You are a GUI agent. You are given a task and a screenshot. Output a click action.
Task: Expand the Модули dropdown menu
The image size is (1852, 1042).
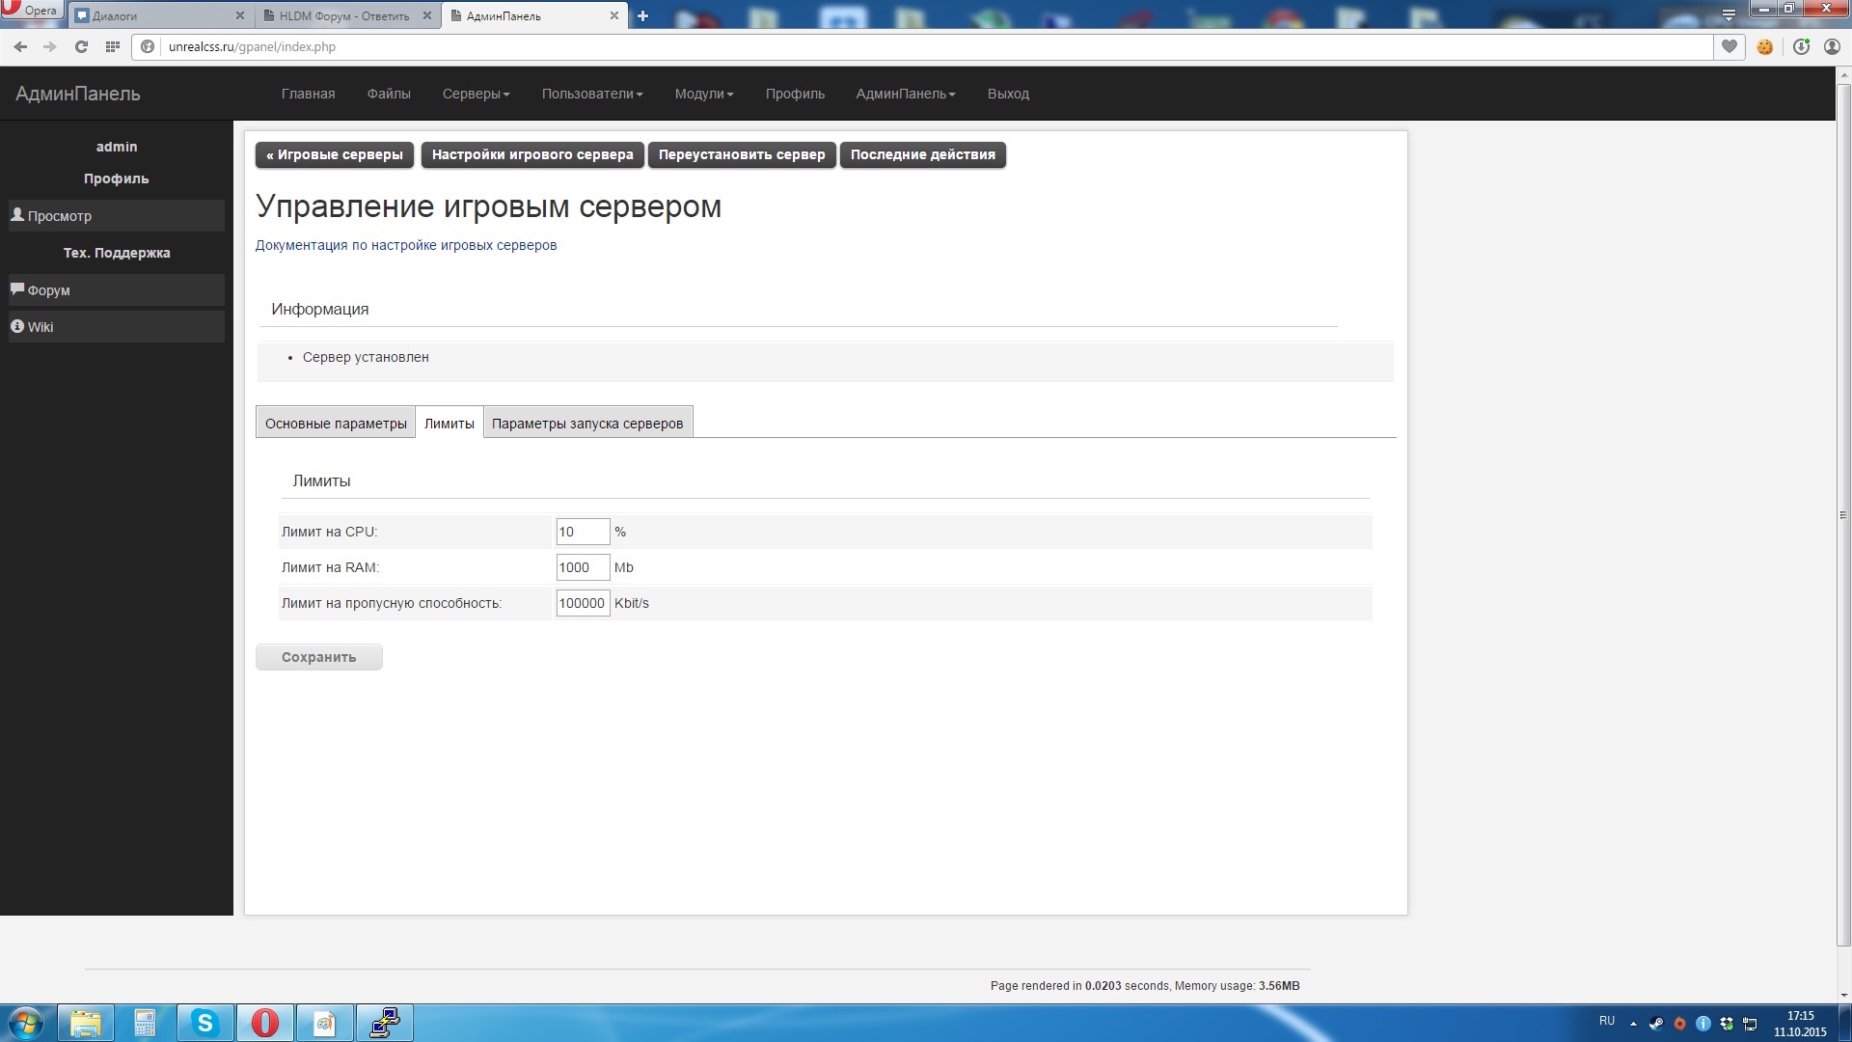coord(703,94)
